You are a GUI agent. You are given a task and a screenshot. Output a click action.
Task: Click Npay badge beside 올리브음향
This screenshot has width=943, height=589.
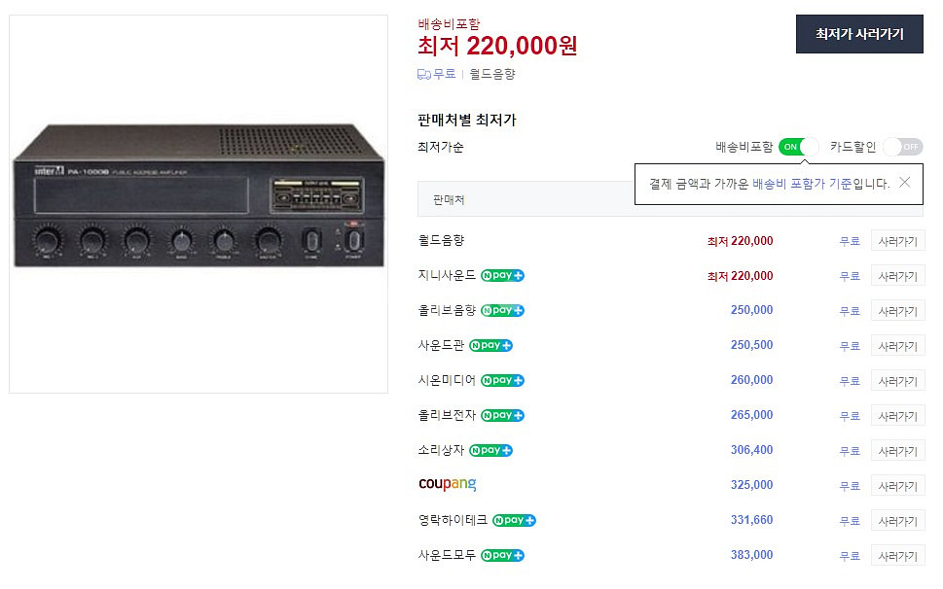click(x=502, y=311)
